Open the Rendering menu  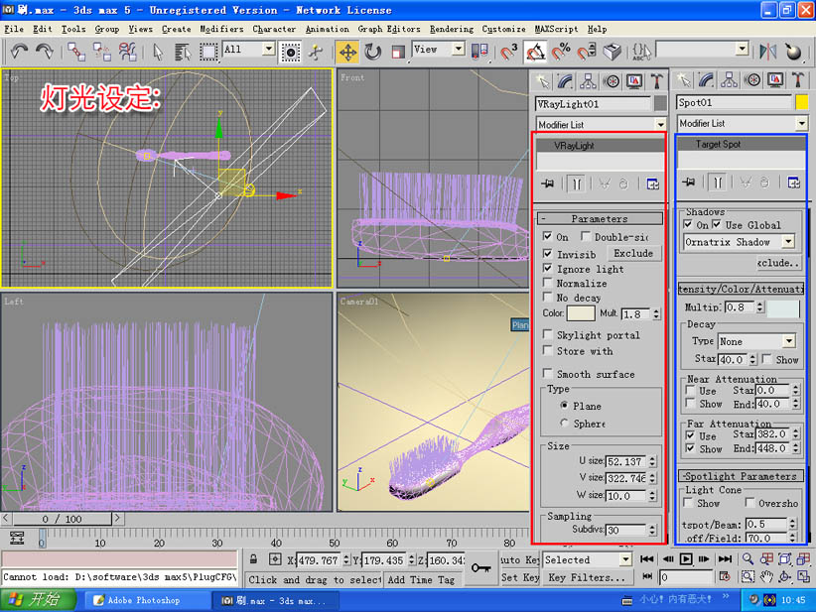[x=451, y=30]
